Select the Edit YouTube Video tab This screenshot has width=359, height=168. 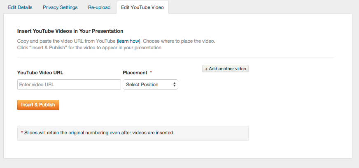[x=142, y=7]
